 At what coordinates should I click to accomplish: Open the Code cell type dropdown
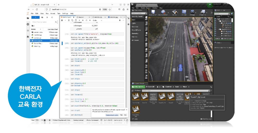point(98,20)
